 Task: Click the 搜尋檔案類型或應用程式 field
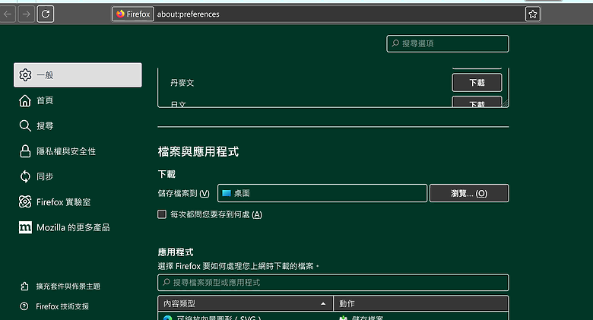coord(333,283)
